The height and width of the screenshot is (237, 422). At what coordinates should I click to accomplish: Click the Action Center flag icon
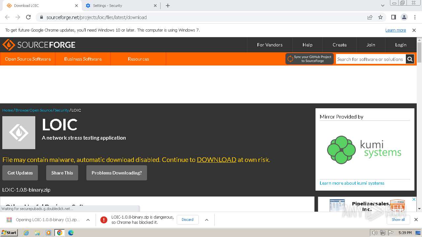pyautogui.click(x=390, y=233)
